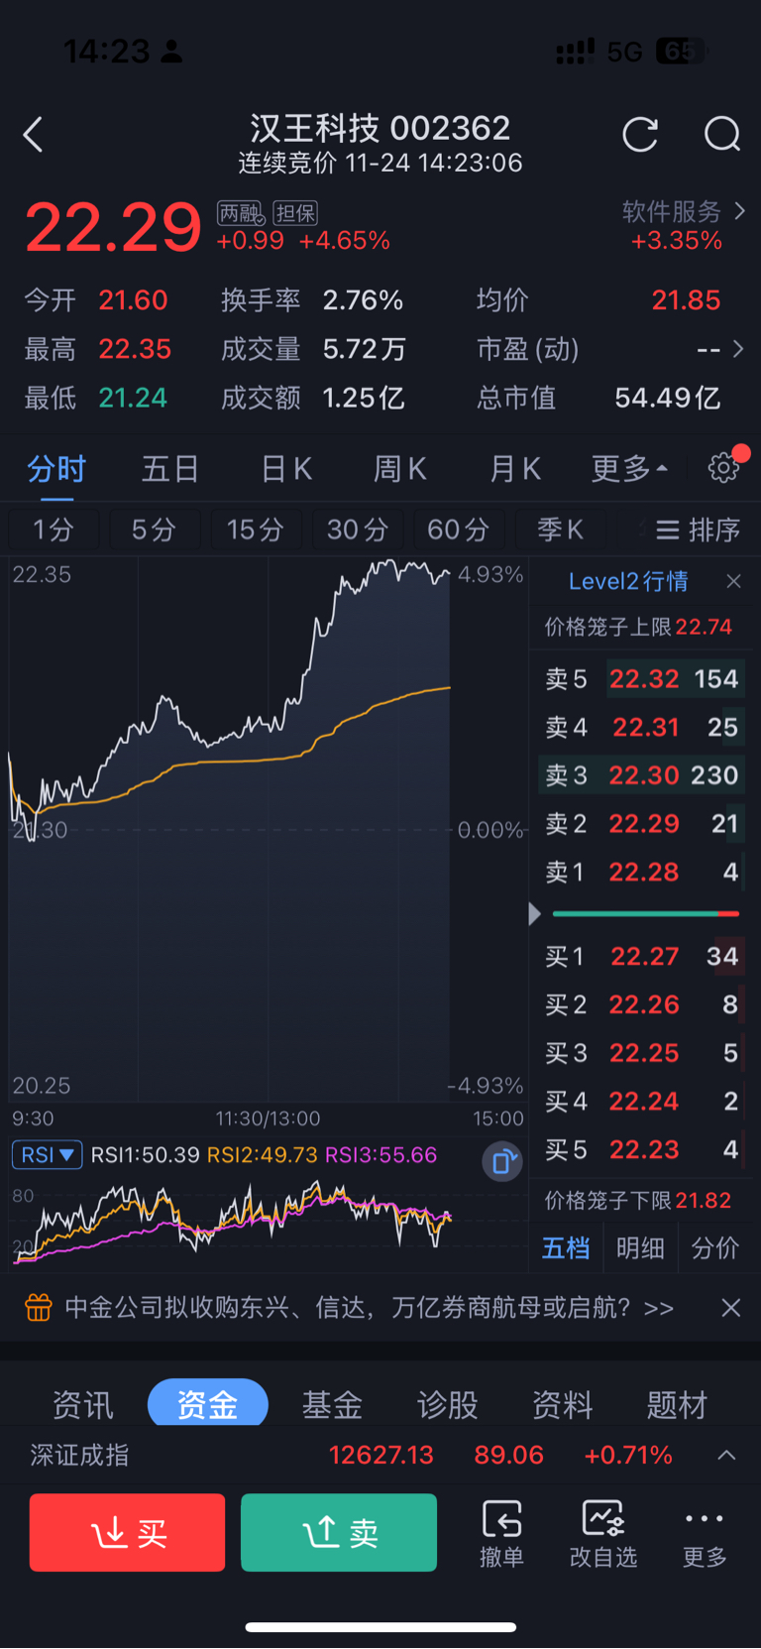The image size is (761, 1649).
Task: Open the 资料 bottom tab
Action: (563, 1404)
